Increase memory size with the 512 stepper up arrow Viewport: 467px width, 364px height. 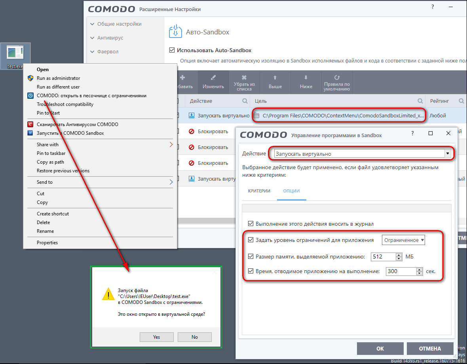[399, 255]
